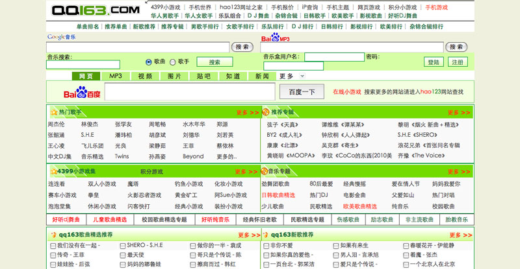Click the green 搜索 music search button
The height and width of the screenshot is (269, 520).
(x=214, y=62)
